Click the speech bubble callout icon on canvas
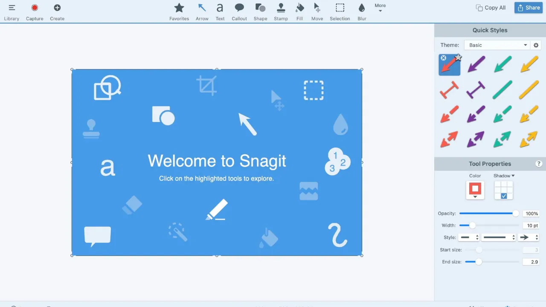This screenshot has width=546, height=307. point(98,237)
